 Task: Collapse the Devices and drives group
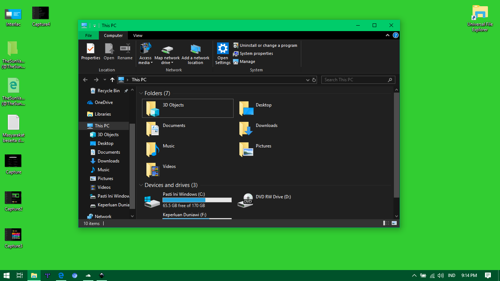coord(141,185)
